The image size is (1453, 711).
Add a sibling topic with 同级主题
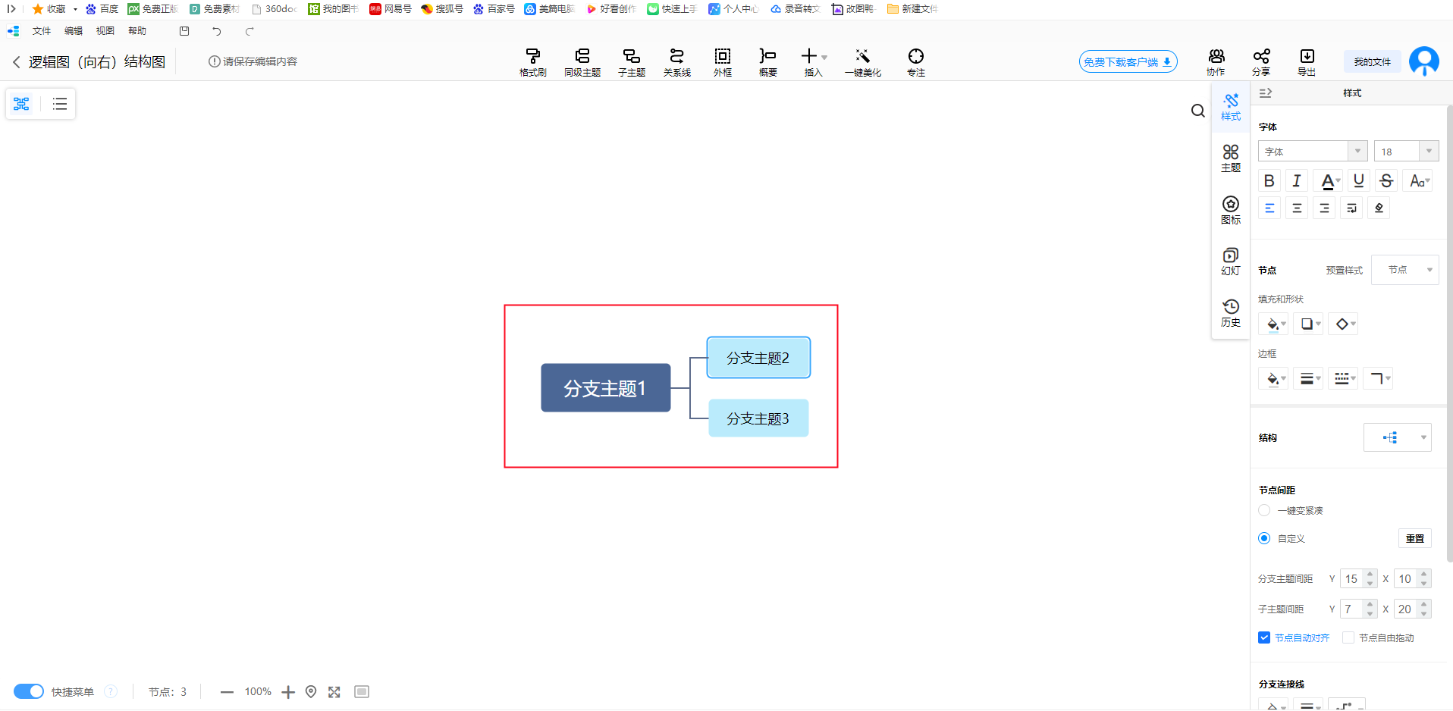pyautogui.click(x=582, y=61)
